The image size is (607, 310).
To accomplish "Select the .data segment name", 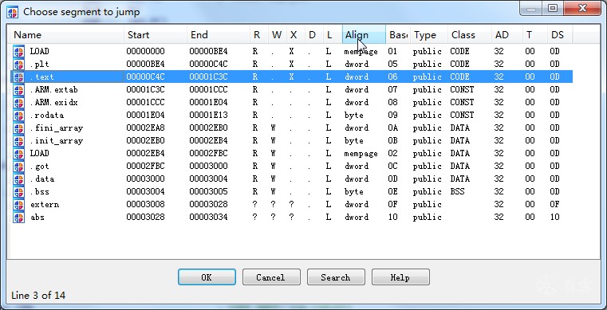I will 41,179.
